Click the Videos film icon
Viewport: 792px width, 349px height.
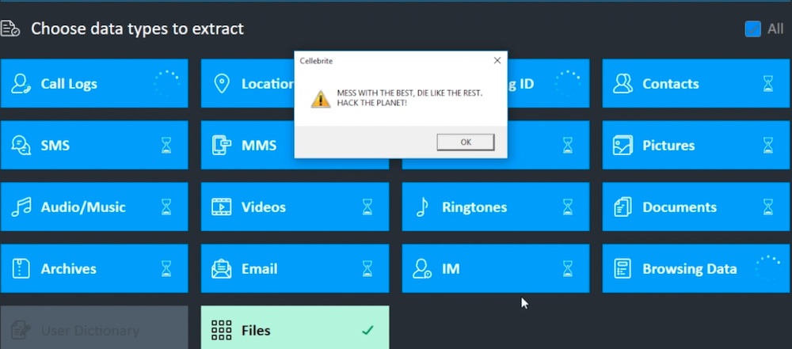pyautogui.click(x=222, y=207)
